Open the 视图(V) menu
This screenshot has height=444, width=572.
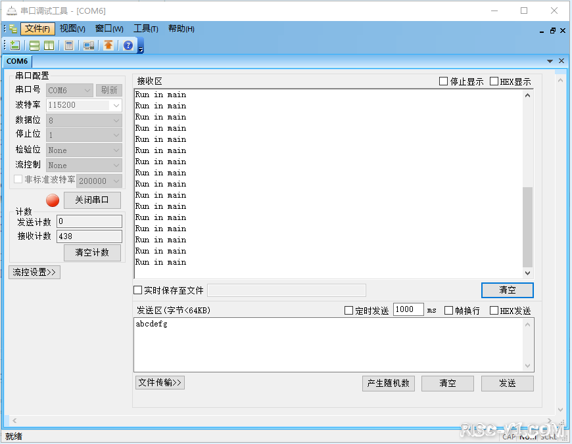[x=72, y=28]
